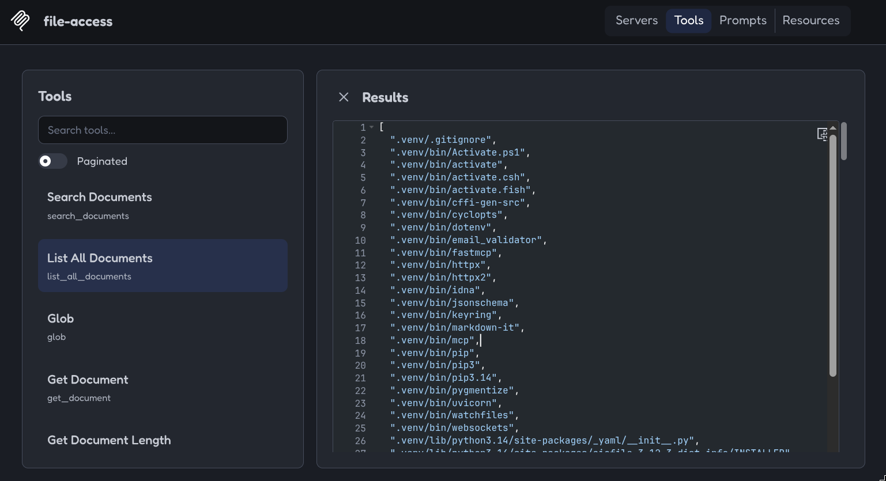Toggle the Paginated switch

tap(53, 161)
